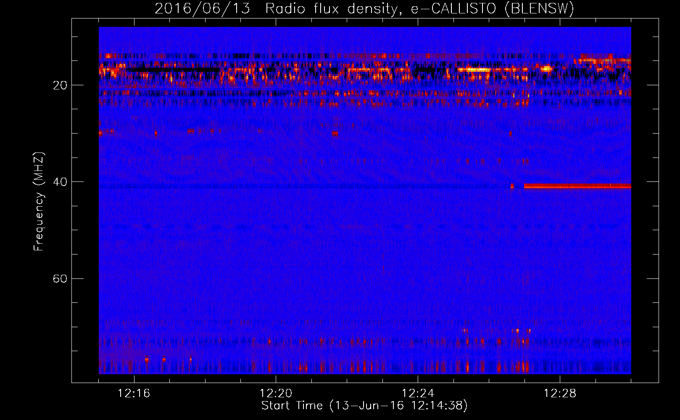
Task: Click the bright red emission line near 40 MHz
Action: [x=577, y=186]
